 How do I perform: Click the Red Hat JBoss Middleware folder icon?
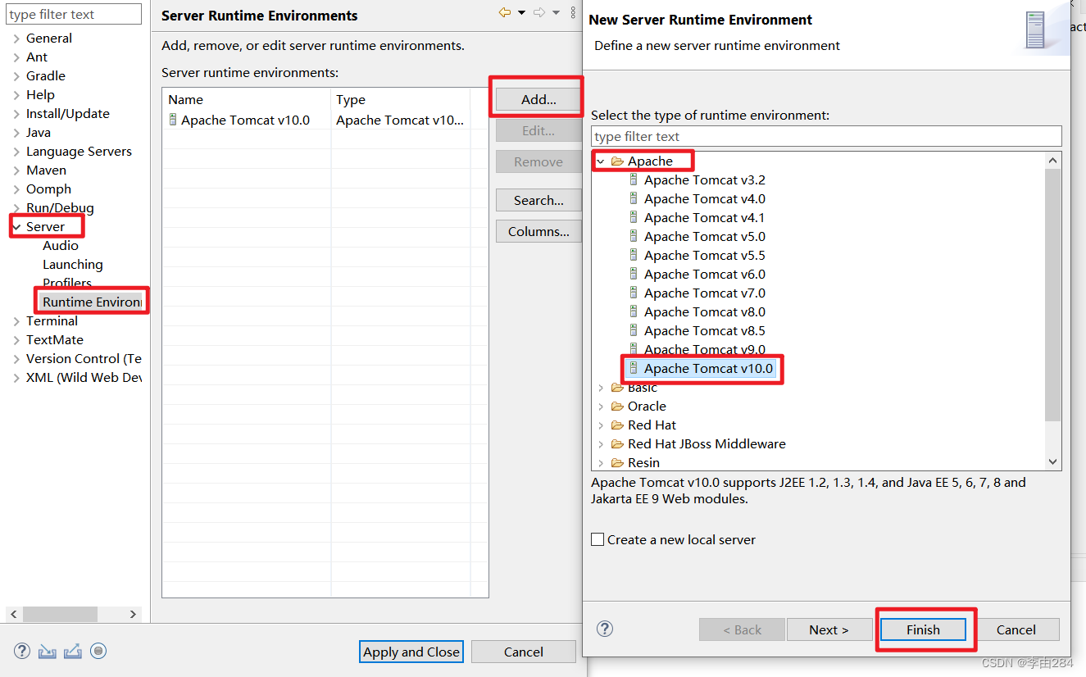point(617,443)
